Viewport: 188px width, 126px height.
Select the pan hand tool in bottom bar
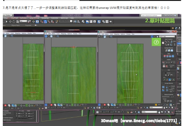[x=159, y=112]
